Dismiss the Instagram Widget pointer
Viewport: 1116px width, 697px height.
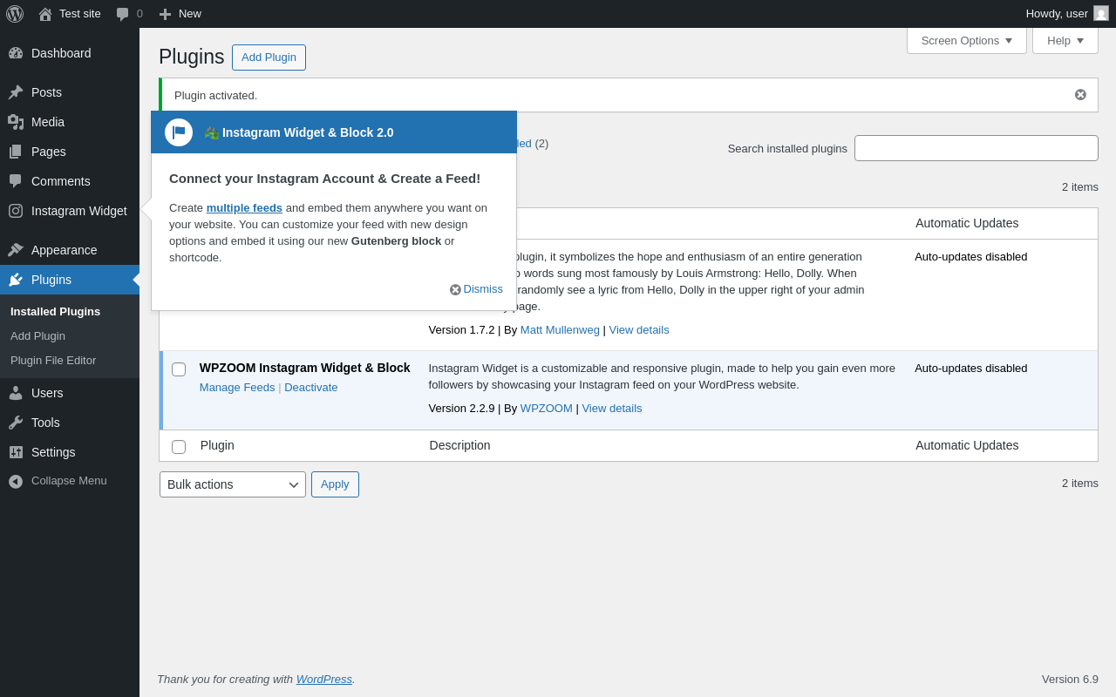tap(476, 289)
